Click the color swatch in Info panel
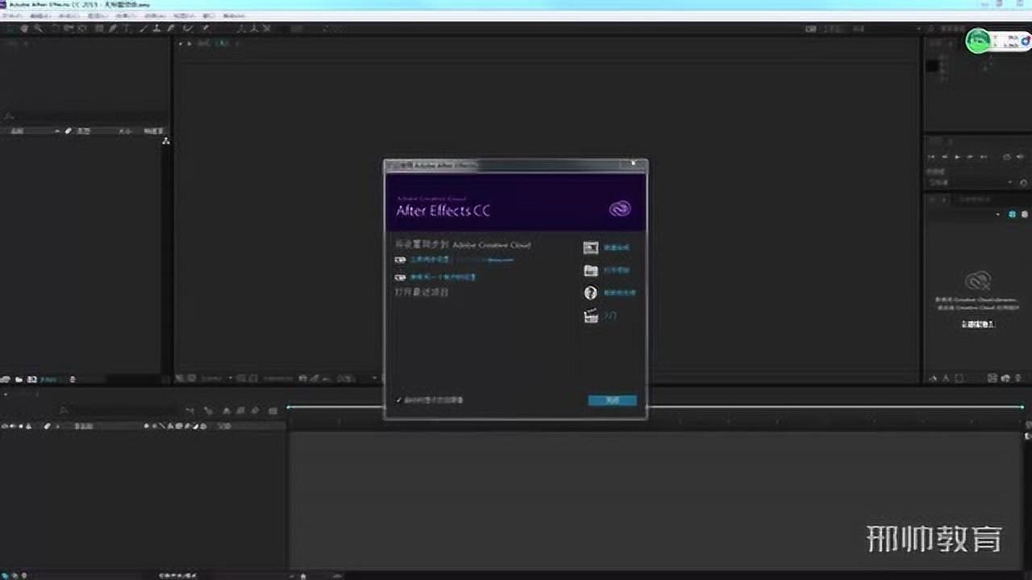This screenshot has height=580, width=1032. coord(932,66)
